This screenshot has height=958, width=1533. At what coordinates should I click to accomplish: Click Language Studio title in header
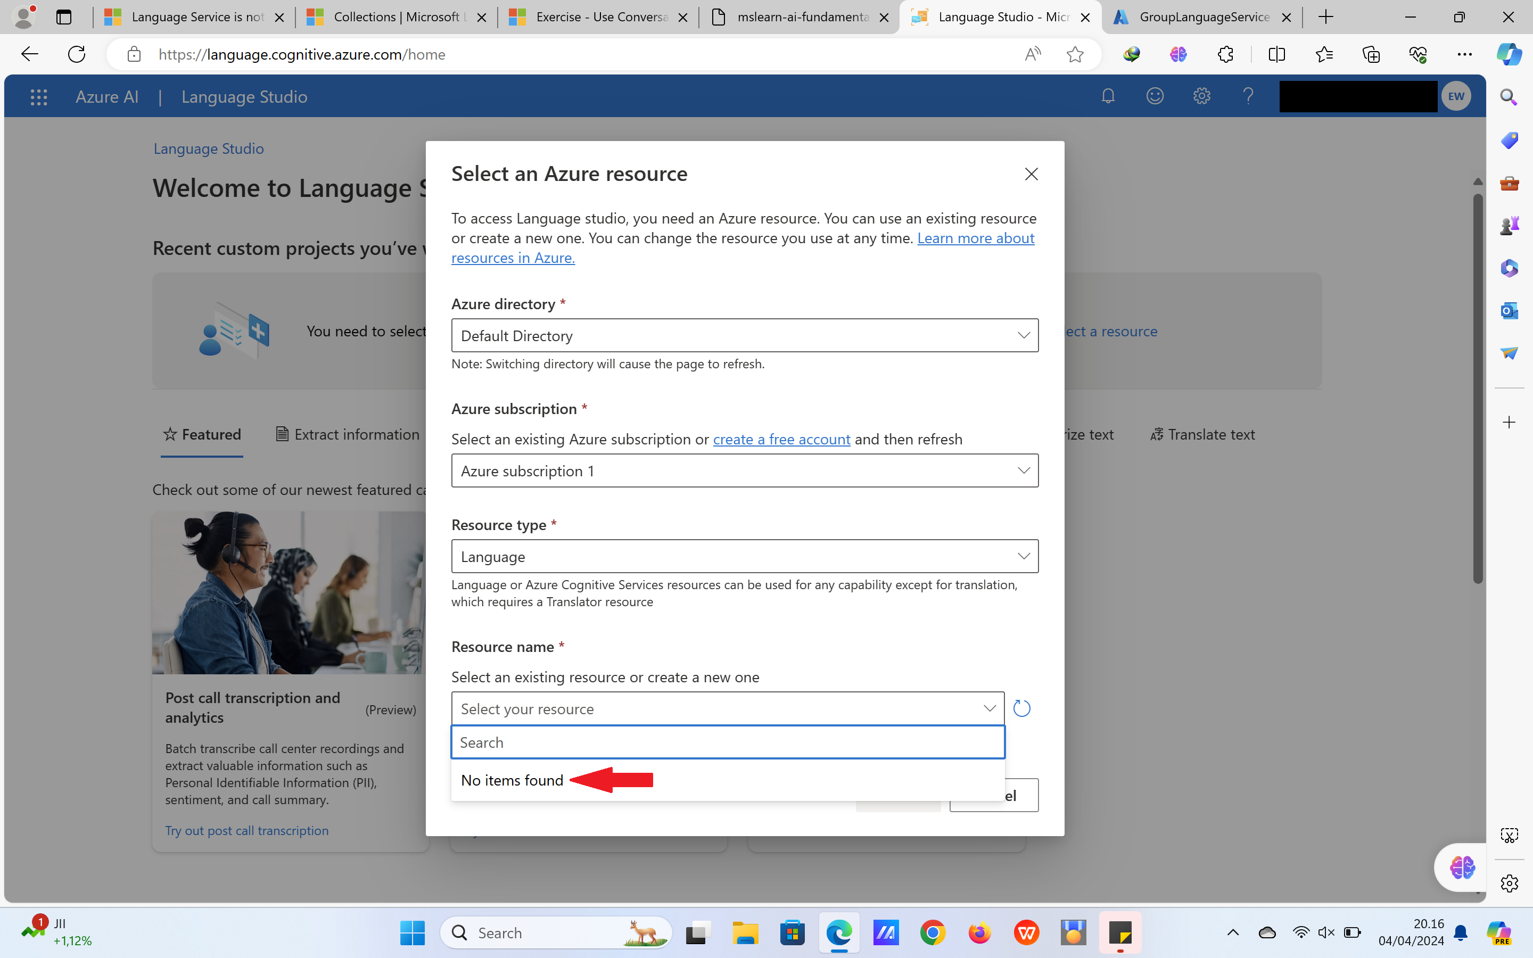244,97
